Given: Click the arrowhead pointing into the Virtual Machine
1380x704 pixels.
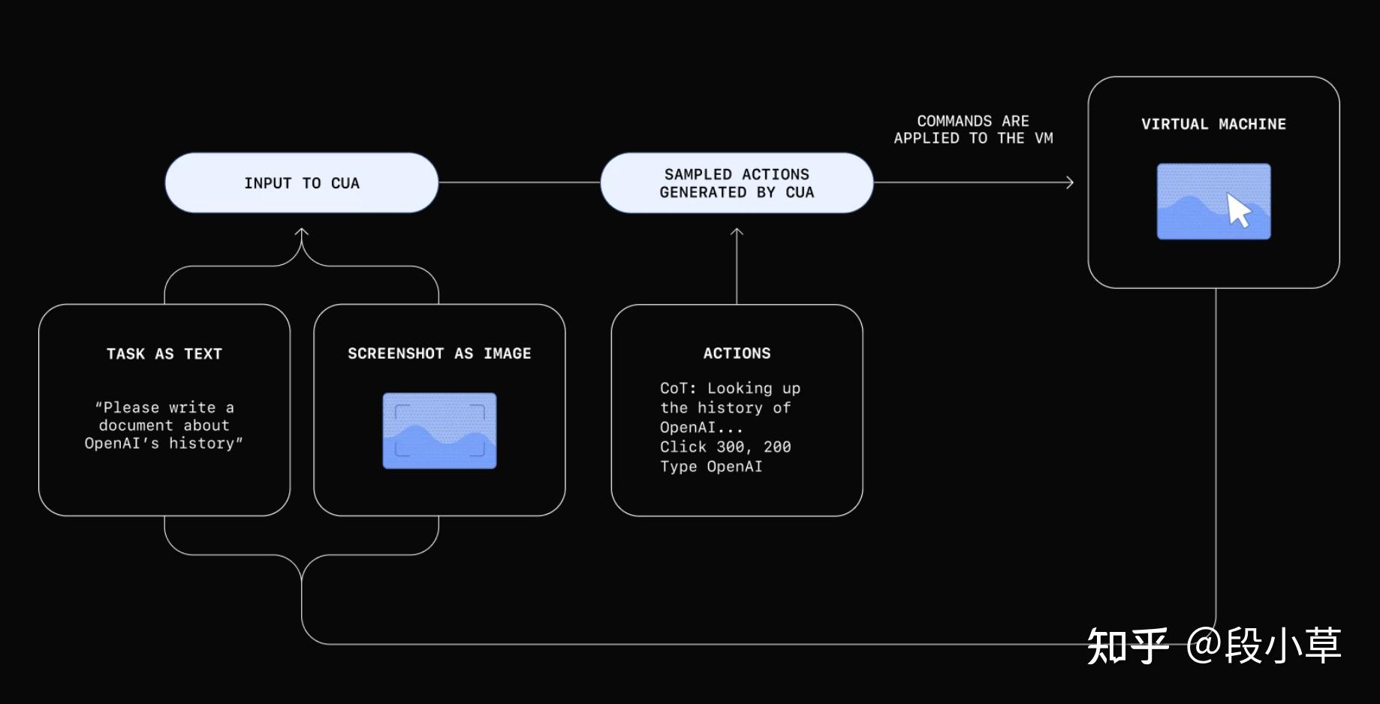Looking at the screenshot, I should point(1069,182).
